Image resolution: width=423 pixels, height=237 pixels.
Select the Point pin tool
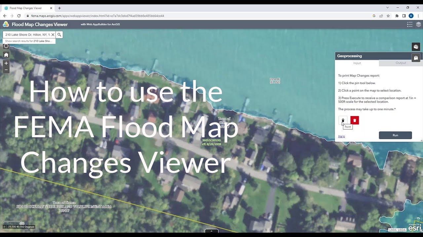pos(343,120)
